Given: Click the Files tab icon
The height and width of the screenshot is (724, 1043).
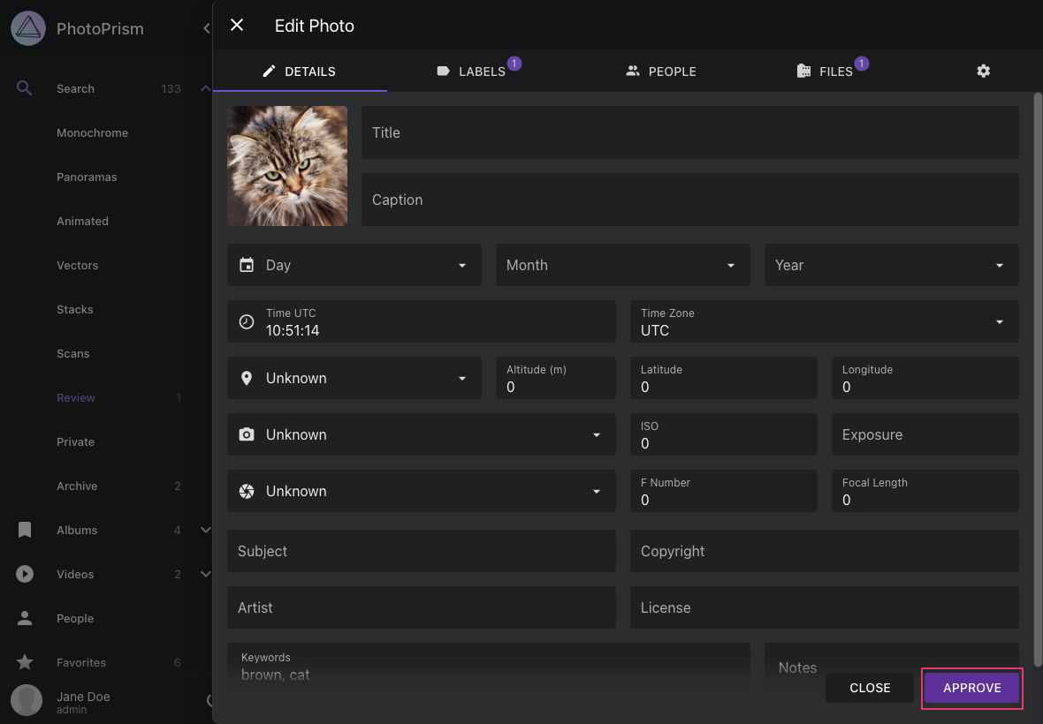Looking at the screenshot, I should click(803, 71).
